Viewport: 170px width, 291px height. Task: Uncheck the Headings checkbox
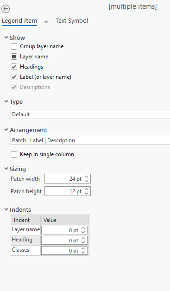(14, 67)
